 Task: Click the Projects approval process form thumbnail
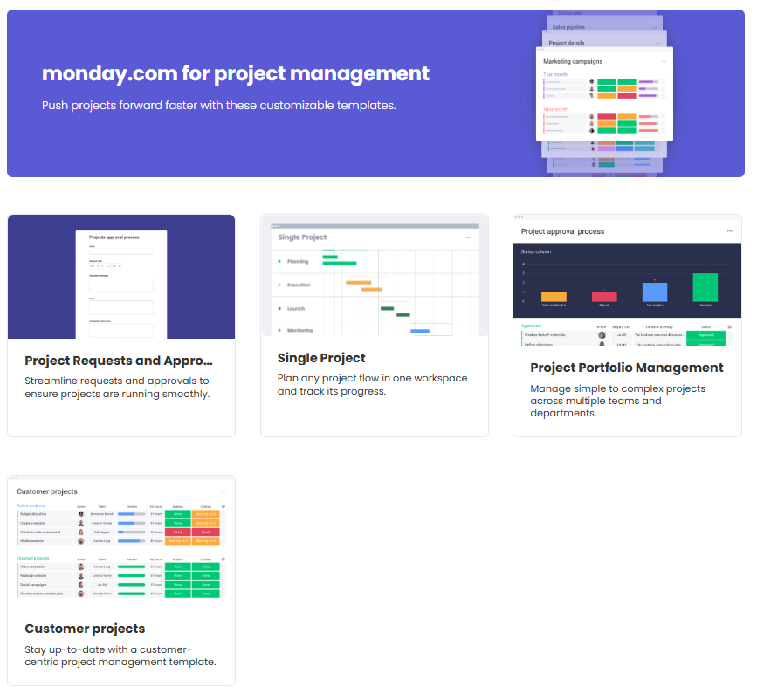(x=121, y=277)
